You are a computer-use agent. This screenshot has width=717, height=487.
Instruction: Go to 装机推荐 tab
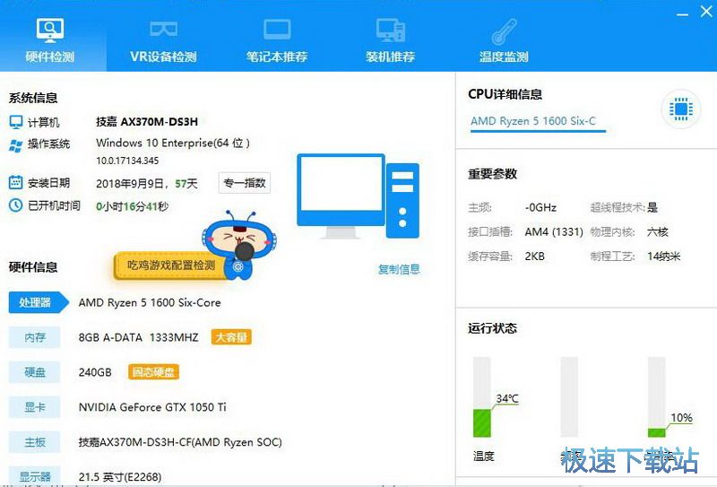tap(390, 39)
